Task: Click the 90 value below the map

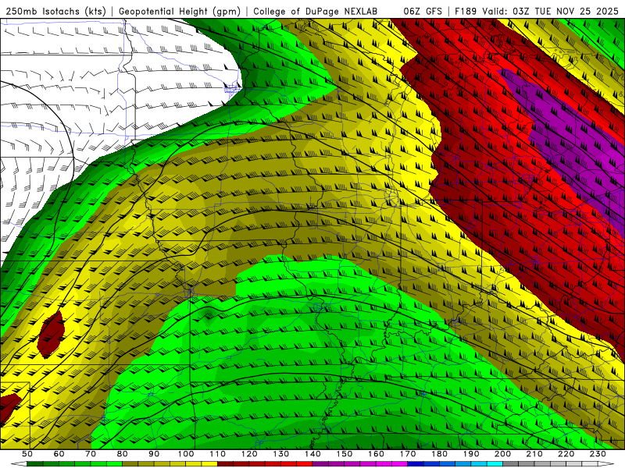Action: click(x=154, y=454)
